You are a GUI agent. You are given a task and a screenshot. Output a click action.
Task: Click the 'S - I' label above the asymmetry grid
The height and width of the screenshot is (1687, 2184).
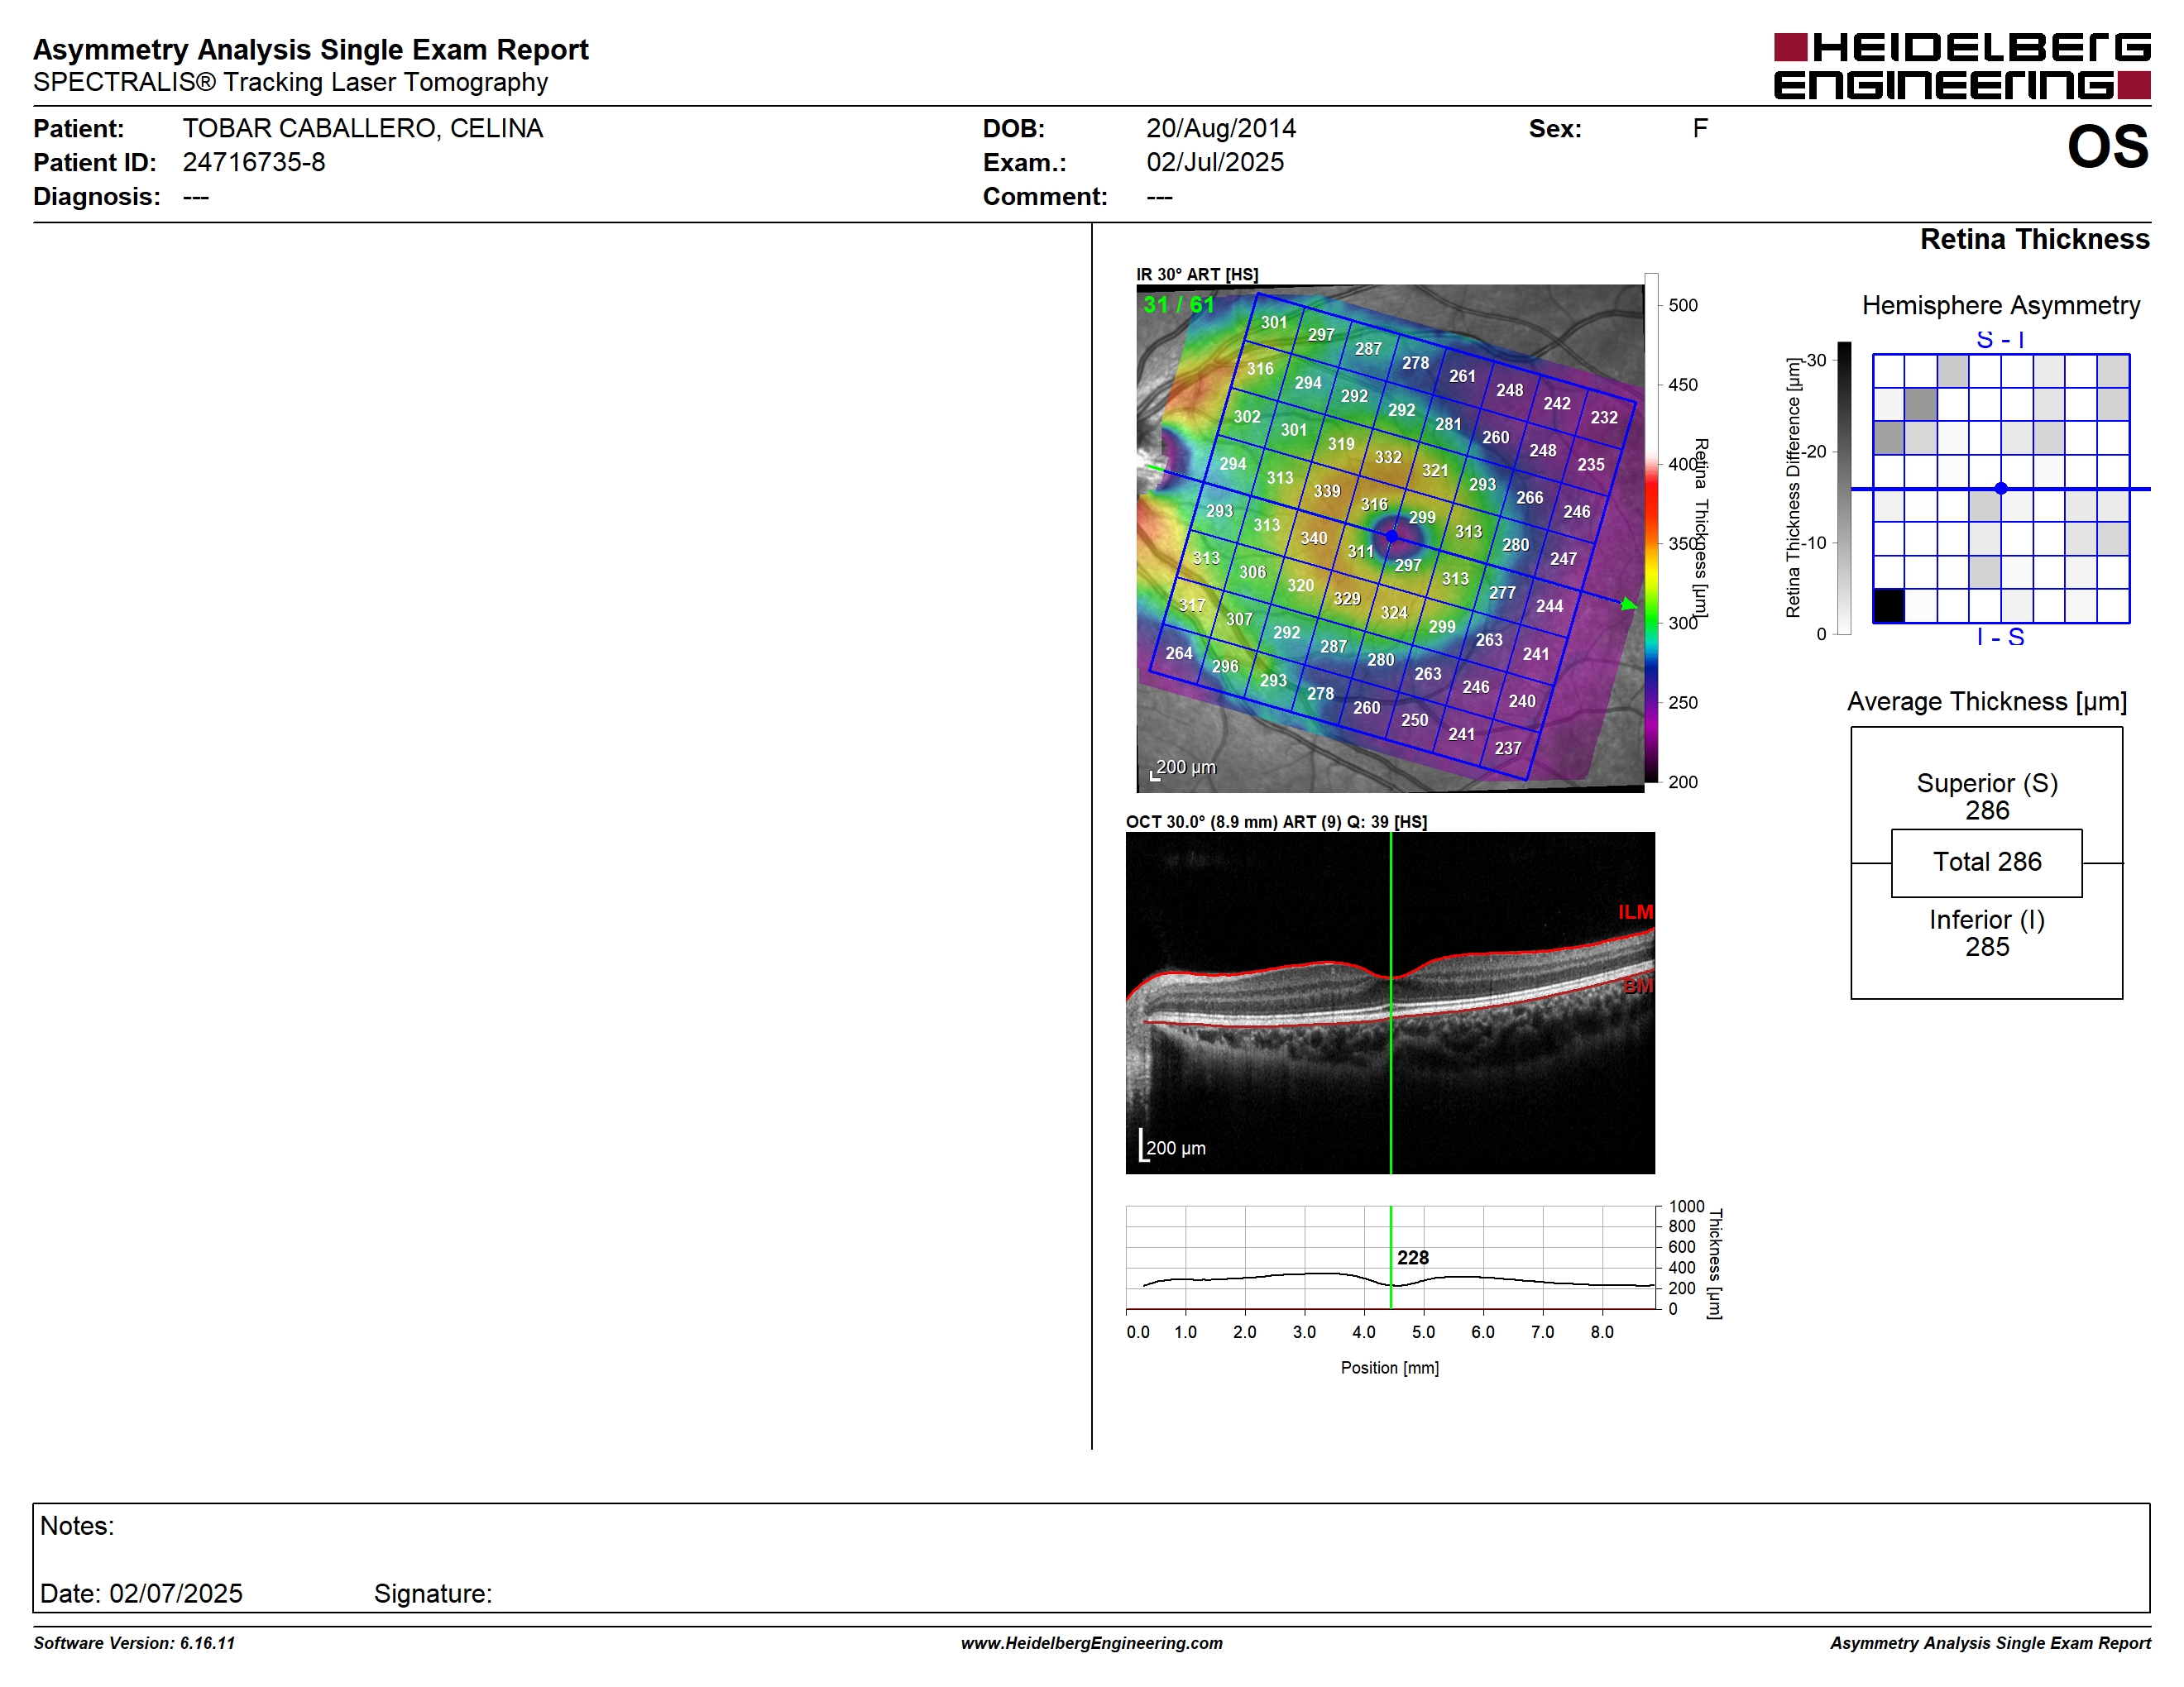point(2000,340)
